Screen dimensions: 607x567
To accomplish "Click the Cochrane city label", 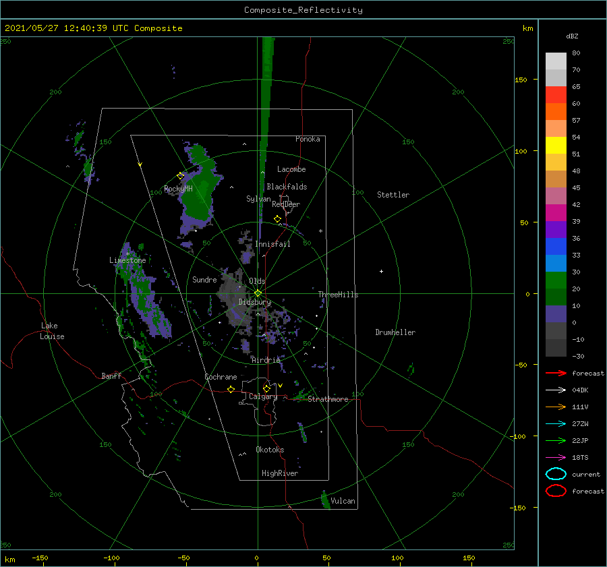I will coord(221,377).
